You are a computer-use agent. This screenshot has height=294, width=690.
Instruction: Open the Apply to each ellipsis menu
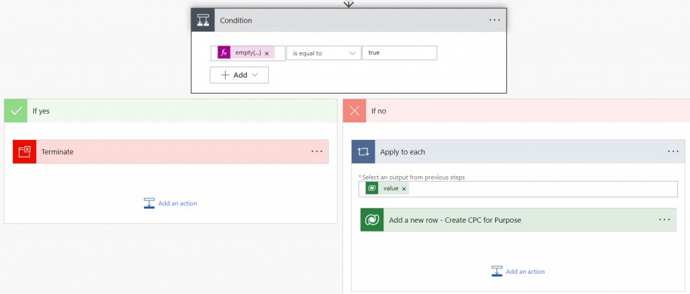point(673,151)
